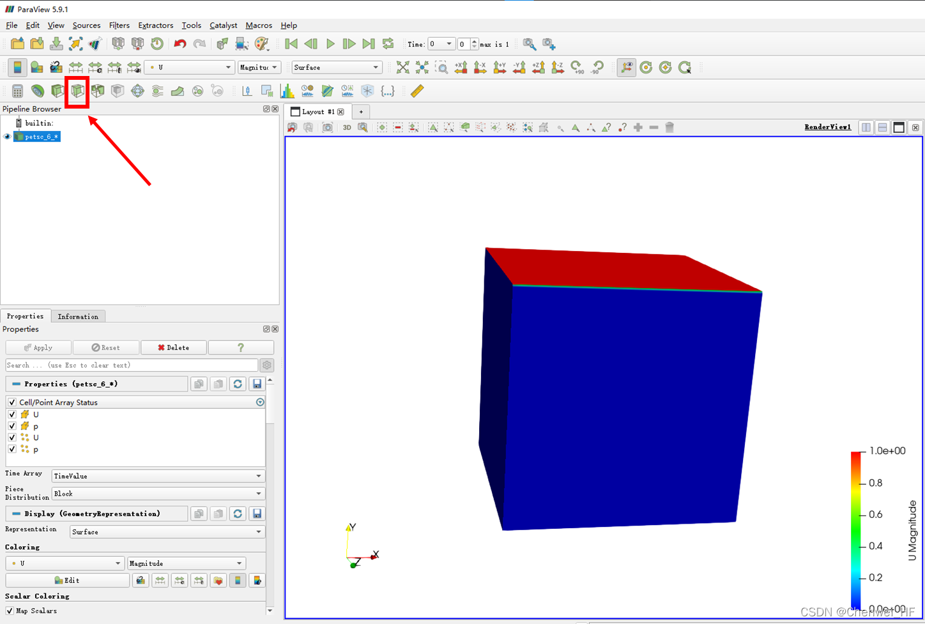Apply the Stream Tracer filter icon
The image size is (925, 624).
tap(157, 91)
